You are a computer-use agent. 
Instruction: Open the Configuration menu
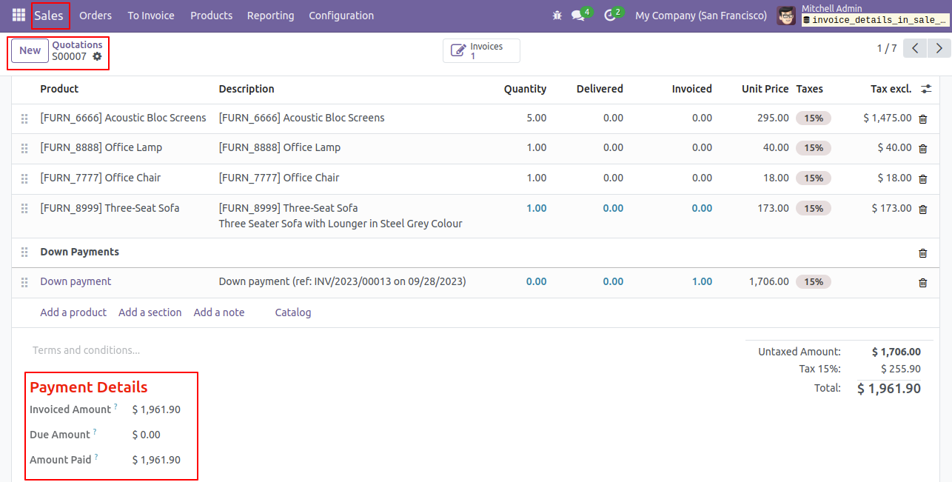pyautogui.click(x=341, y=16)
